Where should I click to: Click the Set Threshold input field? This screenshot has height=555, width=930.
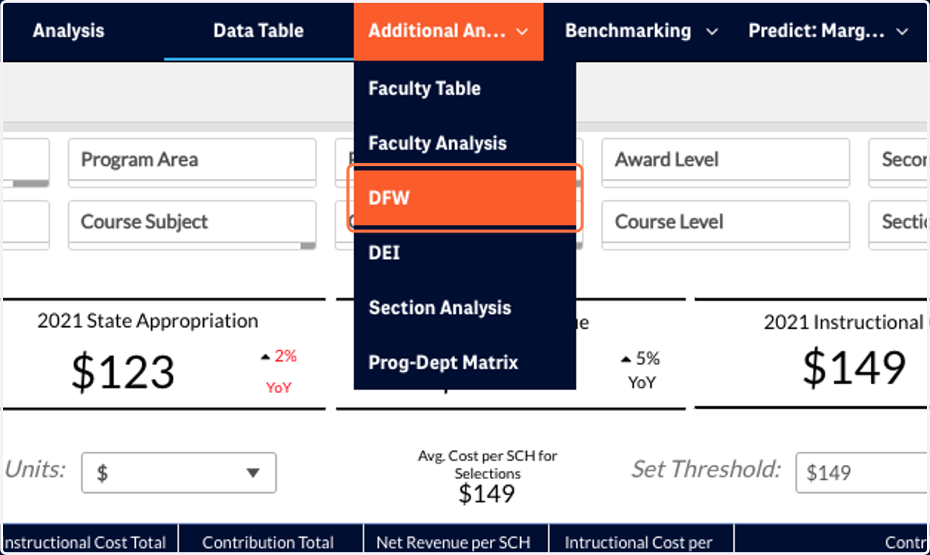coord(862,473)
